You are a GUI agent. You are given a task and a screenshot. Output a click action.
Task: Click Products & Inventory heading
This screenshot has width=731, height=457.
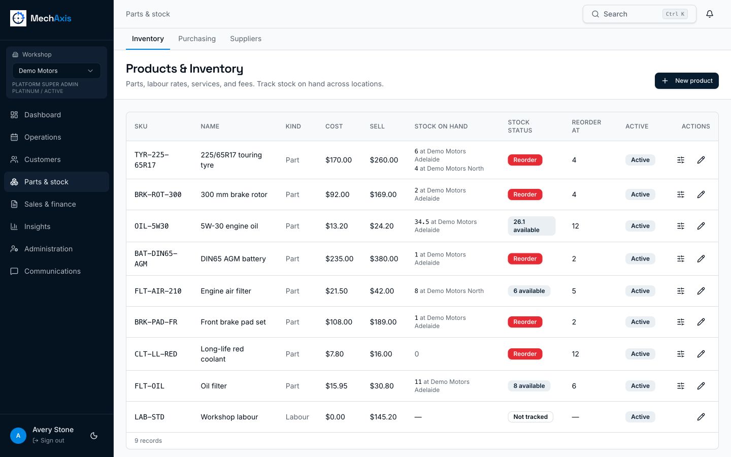tap(184, 69)
